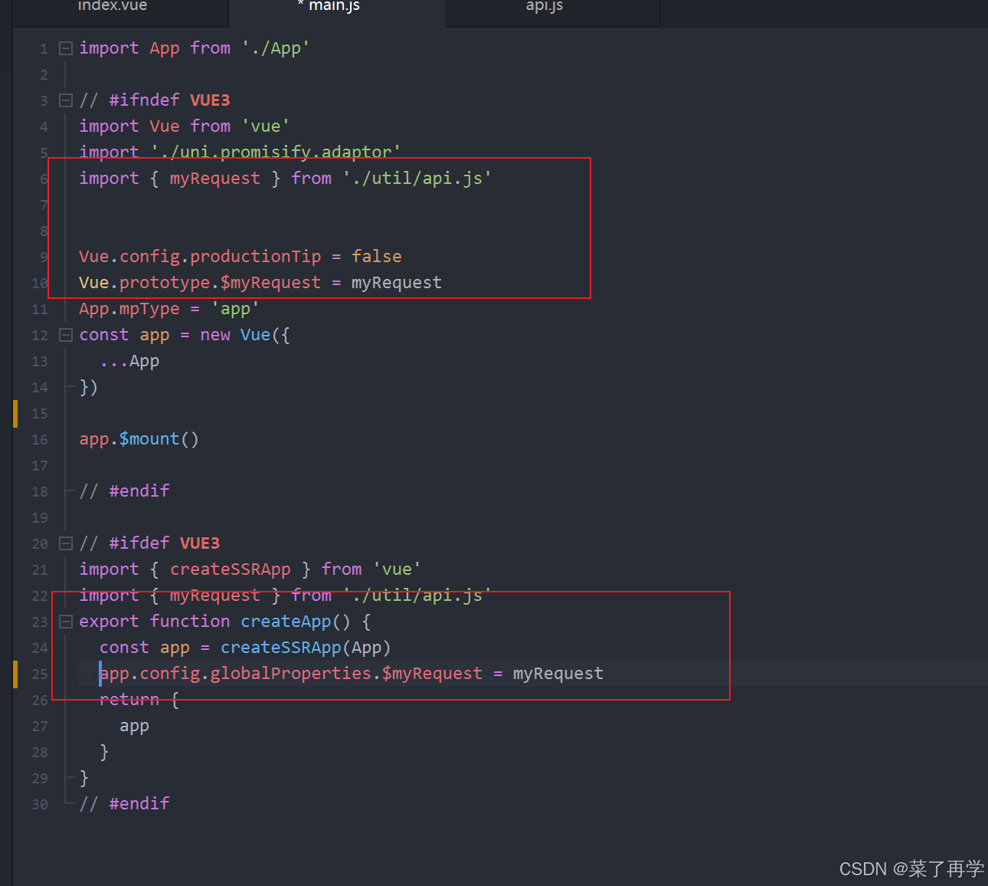Click line number 15 in the gutter
The image size is (988, 886).
[40, 414]
